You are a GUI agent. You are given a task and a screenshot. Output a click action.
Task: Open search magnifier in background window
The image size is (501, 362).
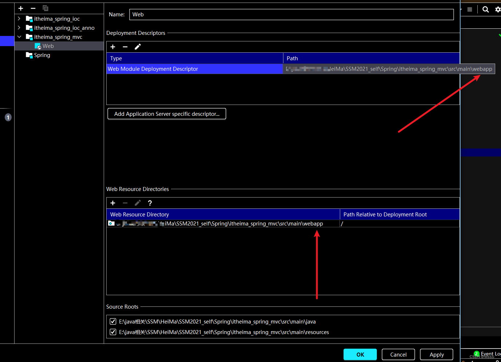pos(486,9)
